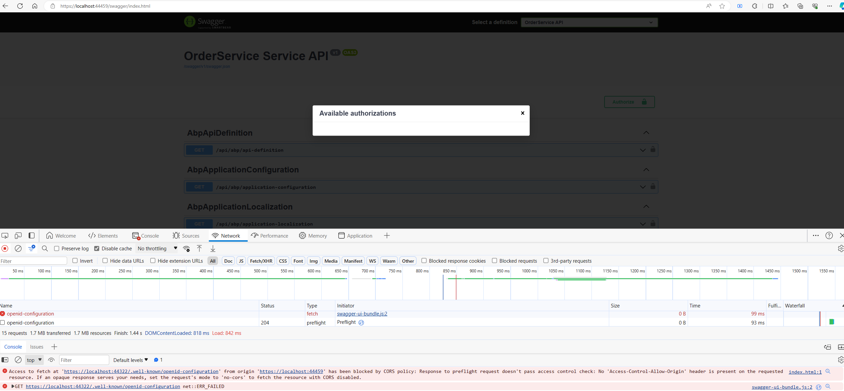Click the export HAR archive icon
The image size is (844, 391).
(213, 248)
